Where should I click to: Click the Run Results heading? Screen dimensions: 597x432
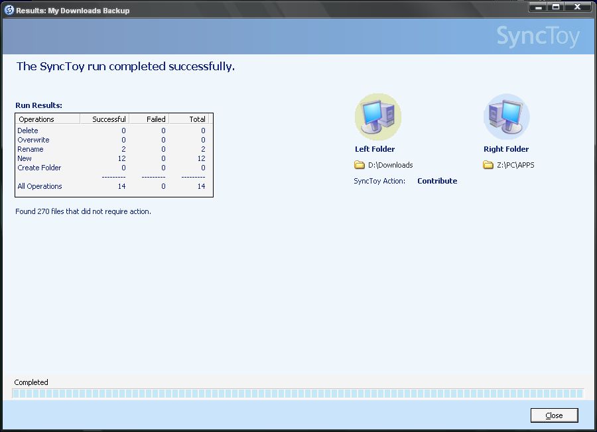(38, 105)
